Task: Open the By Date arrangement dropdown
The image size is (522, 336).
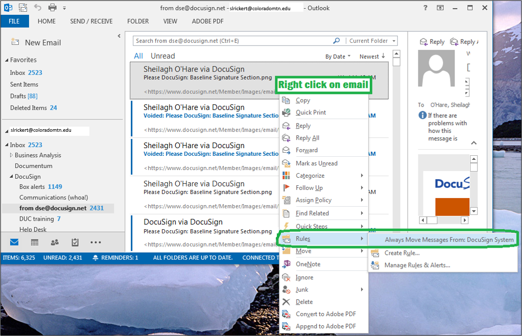Action: click(338, 57)
